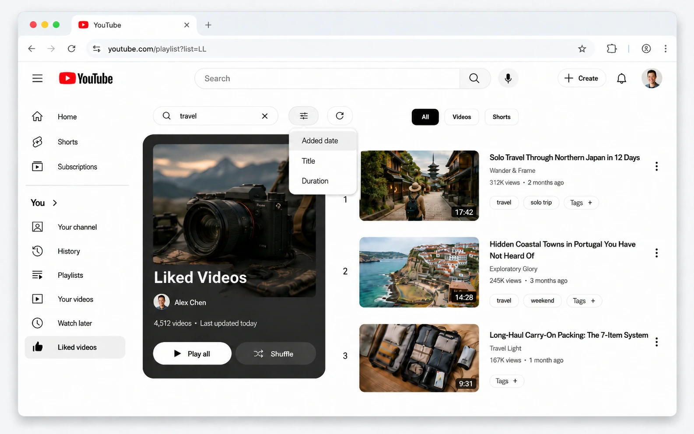The height and width of the screenshot is (434, 694).
Task: Bookmark this page with star icon
Action: [582, 49]
